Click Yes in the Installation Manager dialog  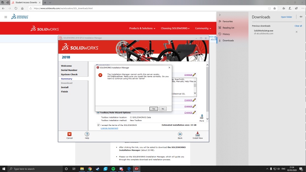point(154,109)
